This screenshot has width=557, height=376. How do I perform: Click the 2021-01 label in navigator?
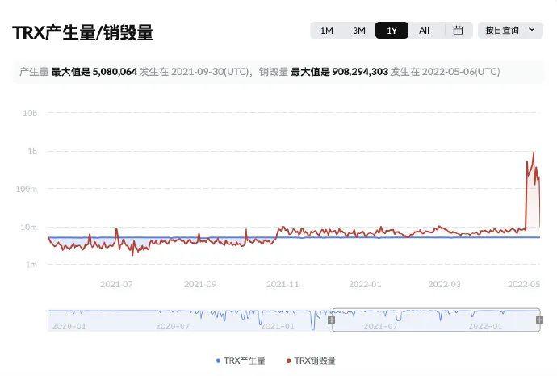pyautogui.click(x=278, y=326)
